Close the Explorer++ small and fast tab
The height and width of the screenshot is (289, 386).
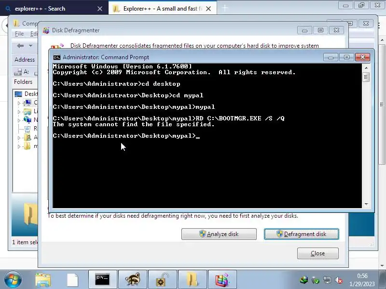pyautogui.click(x=208, y=9)
